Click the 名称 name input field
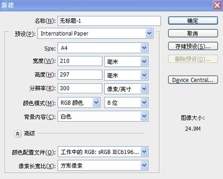Screen dimensions: 223x179 [109, 21]
